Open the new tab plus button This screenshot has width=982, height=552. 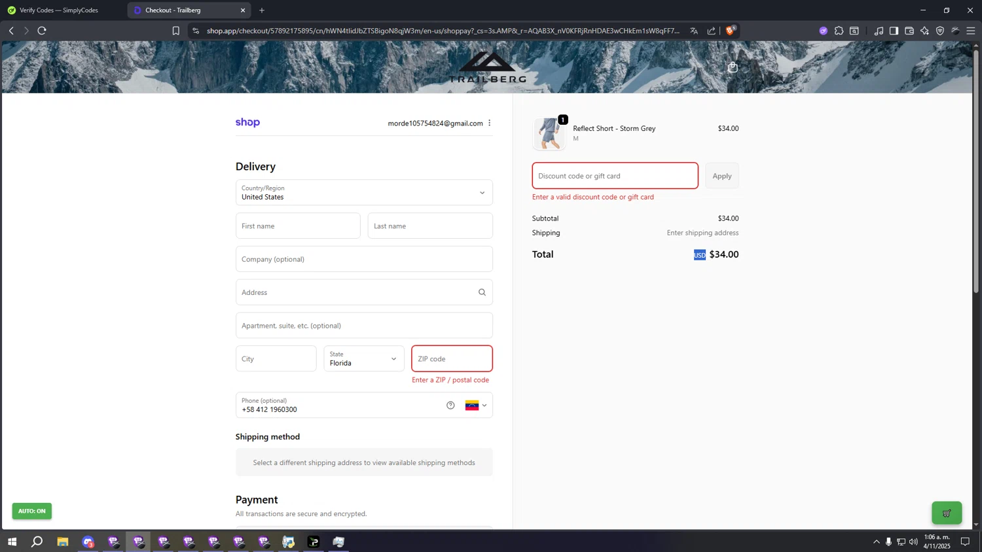click(x=262, y=10)
